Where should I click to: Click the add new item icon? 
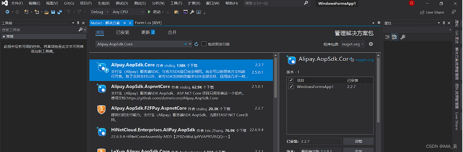pyautogui.click(x=36, y=12)
